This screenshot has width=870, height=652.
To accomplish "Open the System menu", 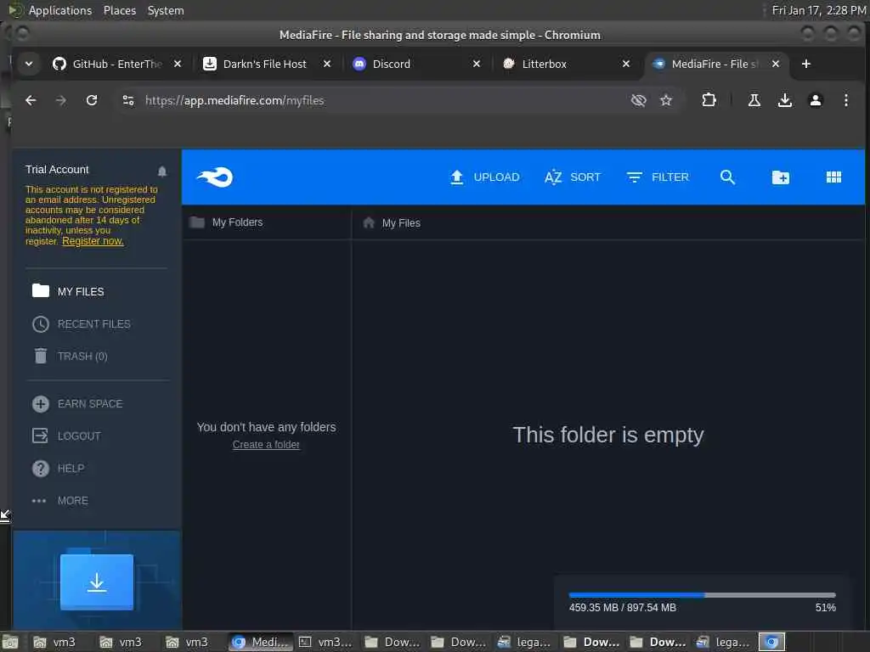I will 166,10.
